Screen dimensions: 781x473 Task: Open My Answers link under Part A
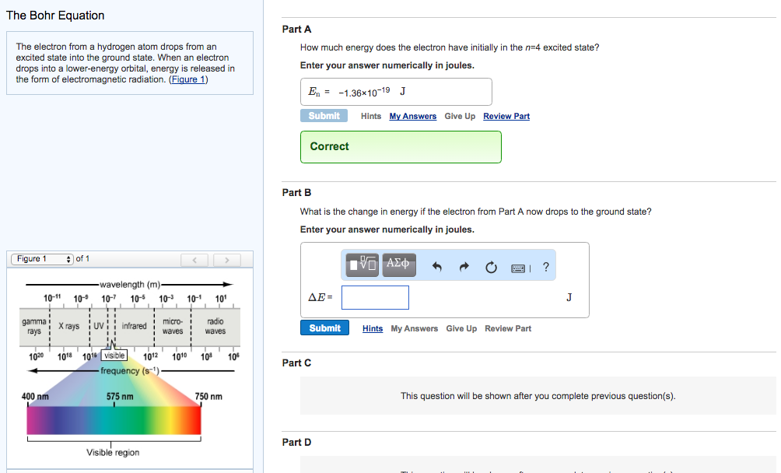click(x=412, y=117)
